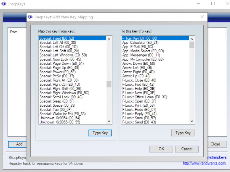Viewport: 230px width, 172px height.
Task: Select Special: Right Windows (E0_5C)
Action: [72, 93]
